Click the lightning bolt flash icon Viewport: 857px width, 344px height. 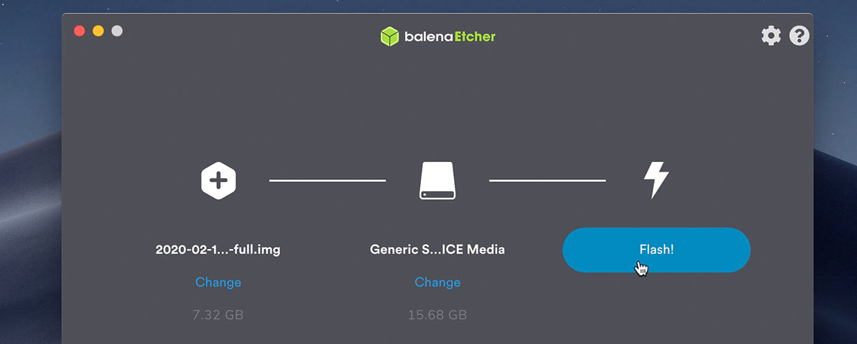(656, 181)
